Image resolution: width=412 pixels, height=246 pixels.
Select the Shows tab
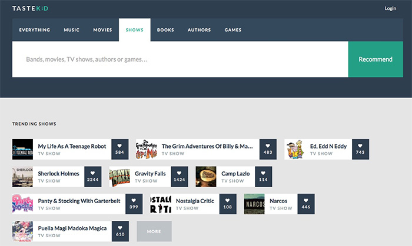coord(135,30)
